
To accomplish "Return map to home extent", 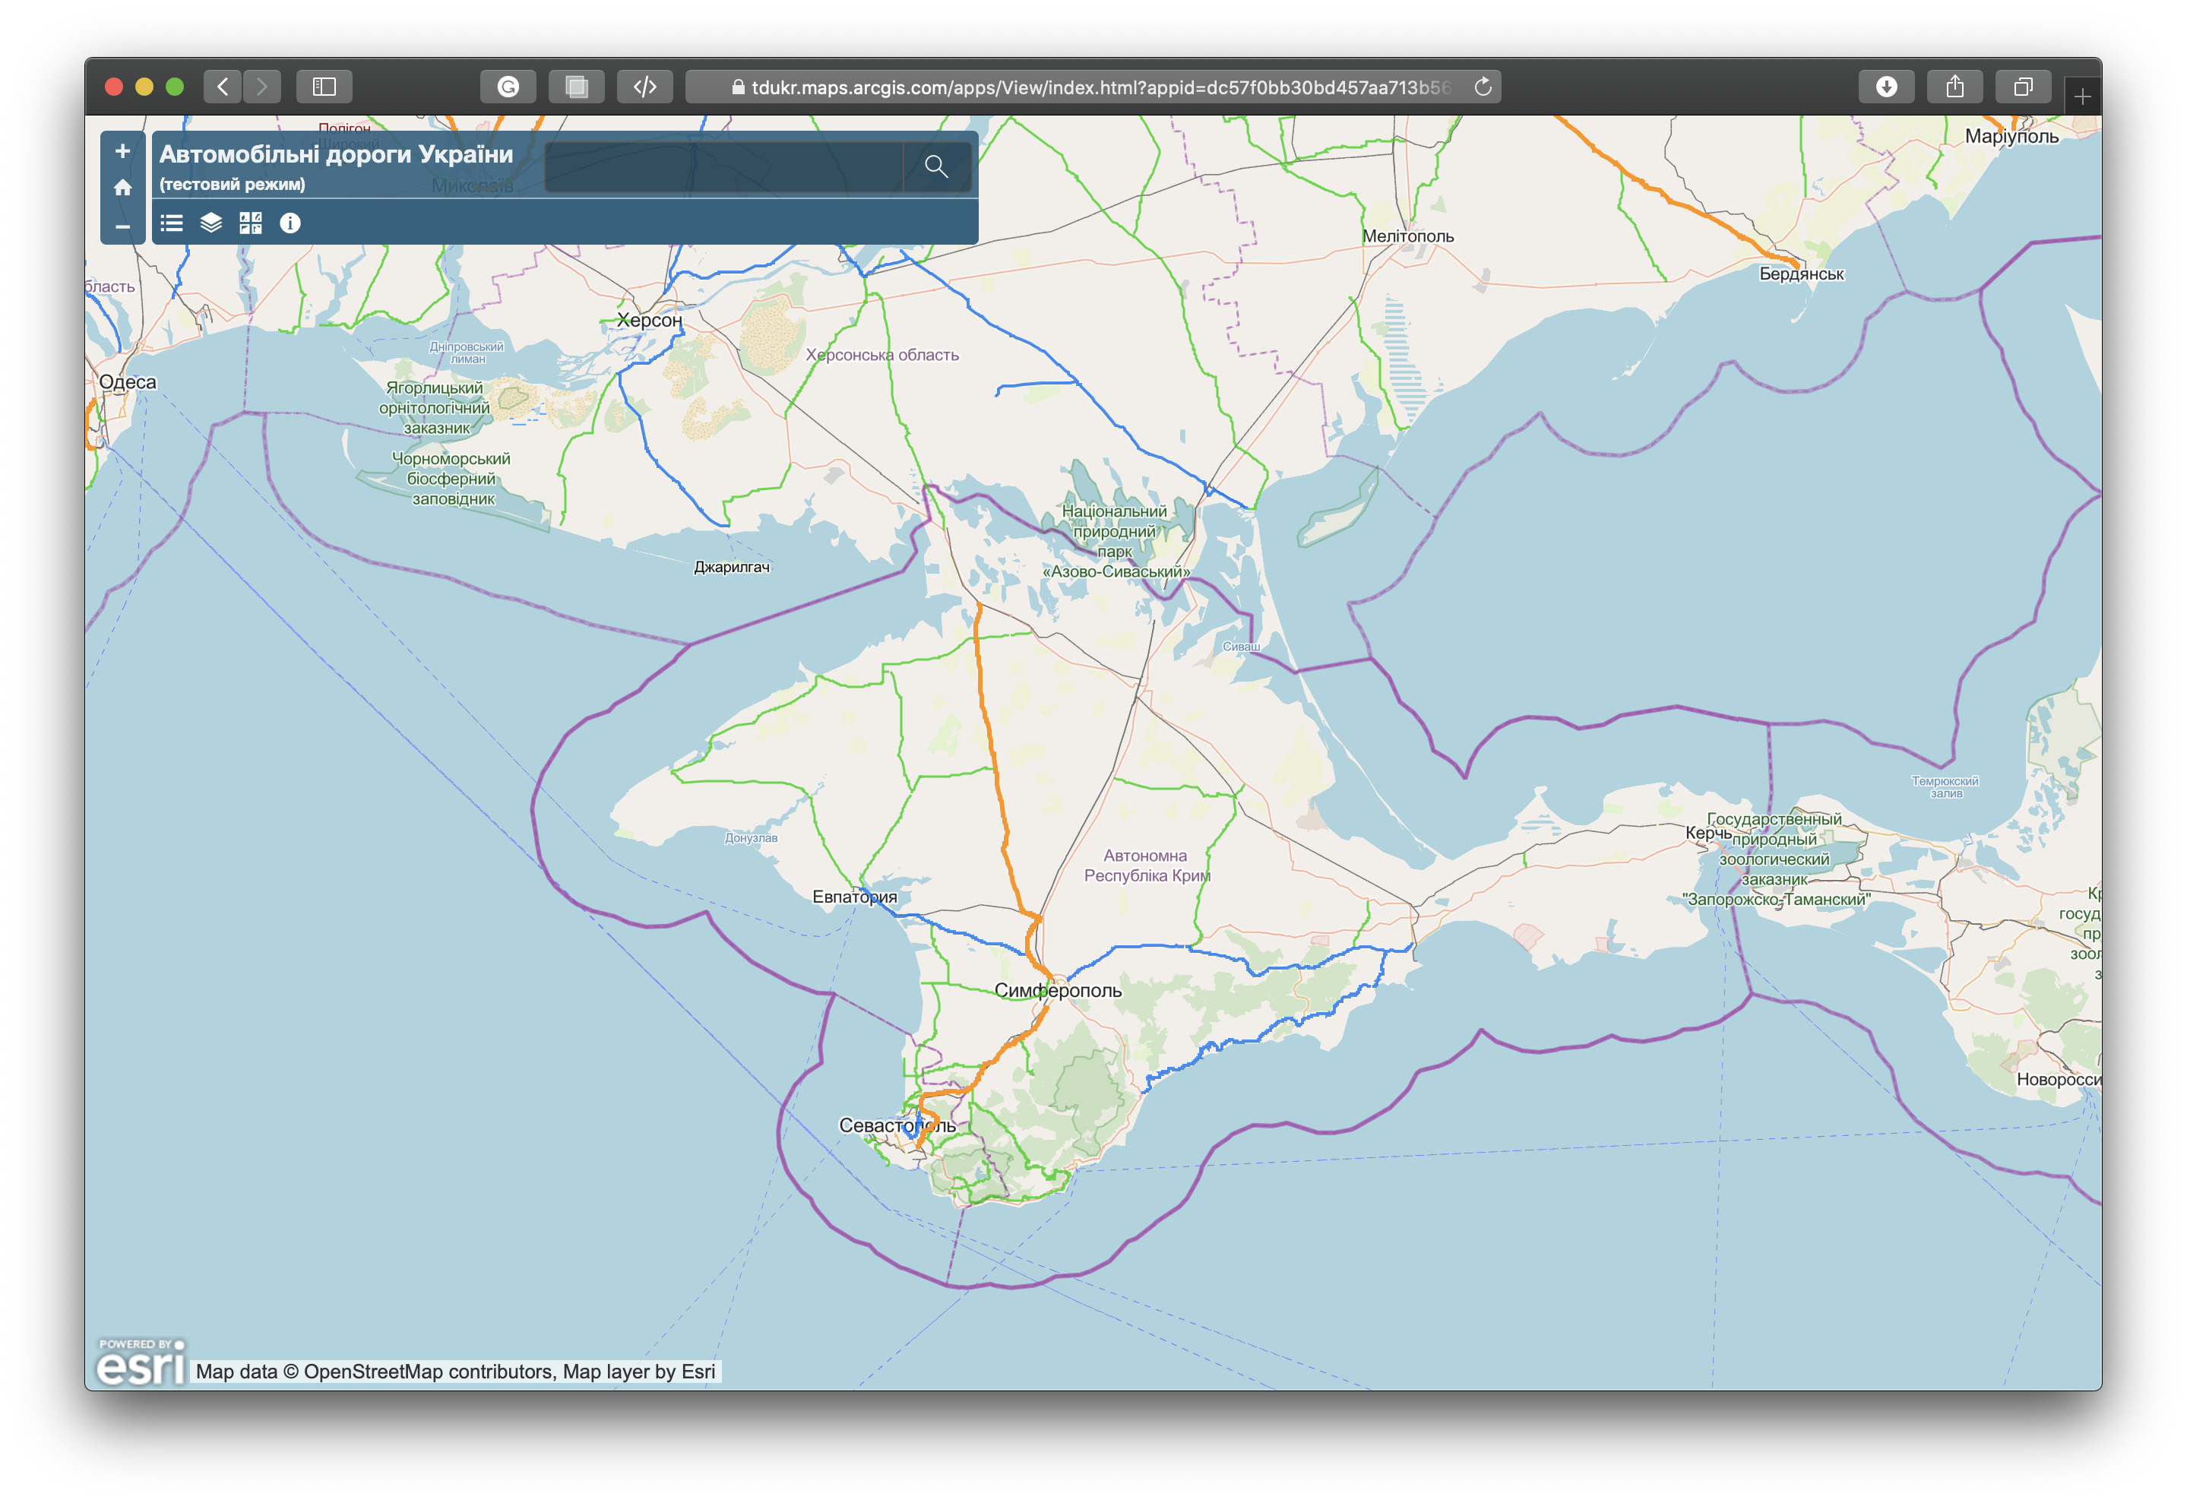I will [122, 188].
